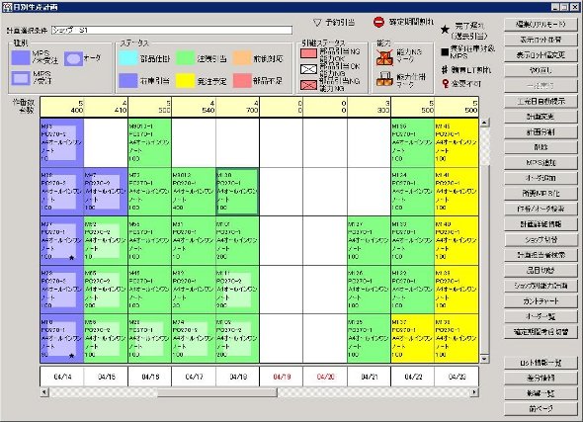
Task: Open the ガントチャート view
Action: tap(541, 301)
